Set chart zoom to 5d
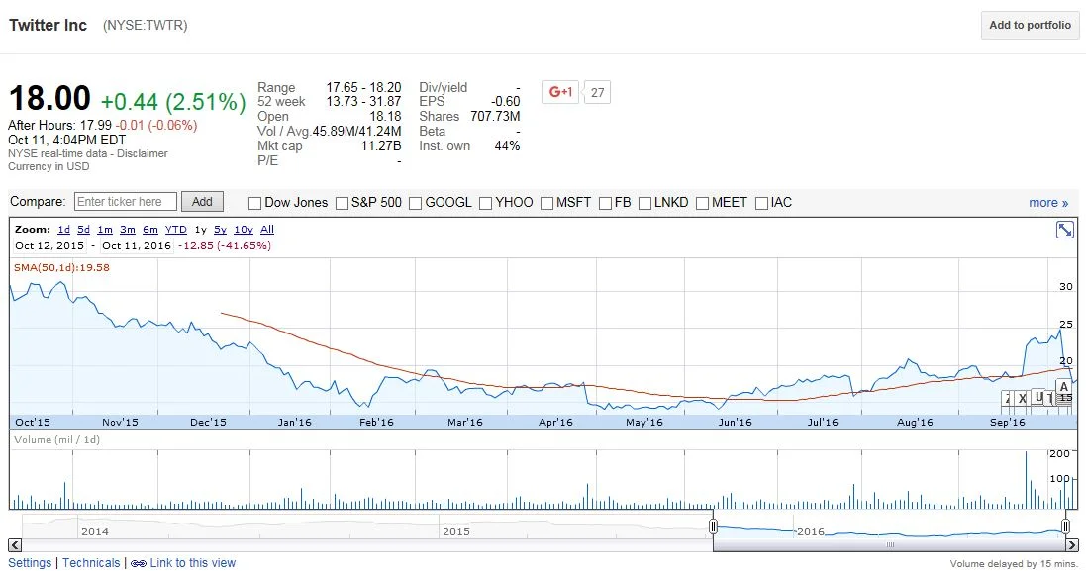 coord(83,229)
